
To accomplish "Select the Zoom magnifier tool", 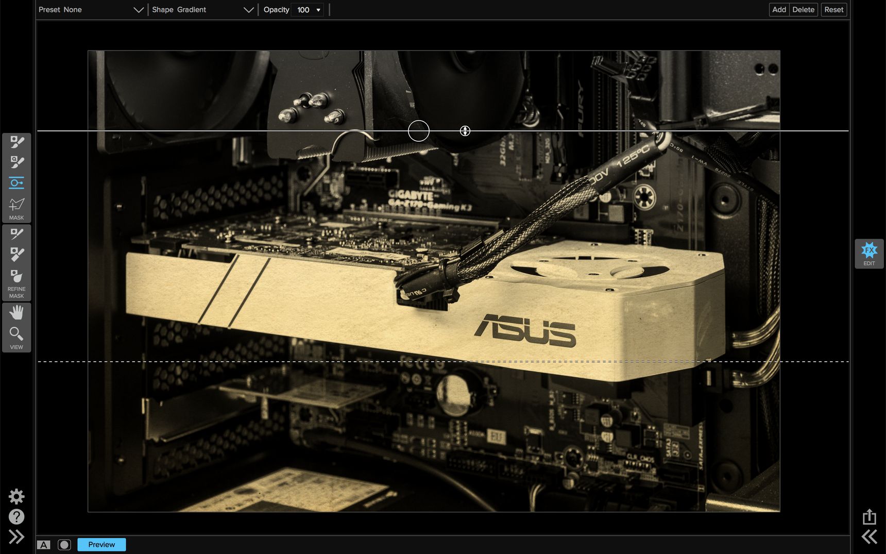I will tap(16, 334).
